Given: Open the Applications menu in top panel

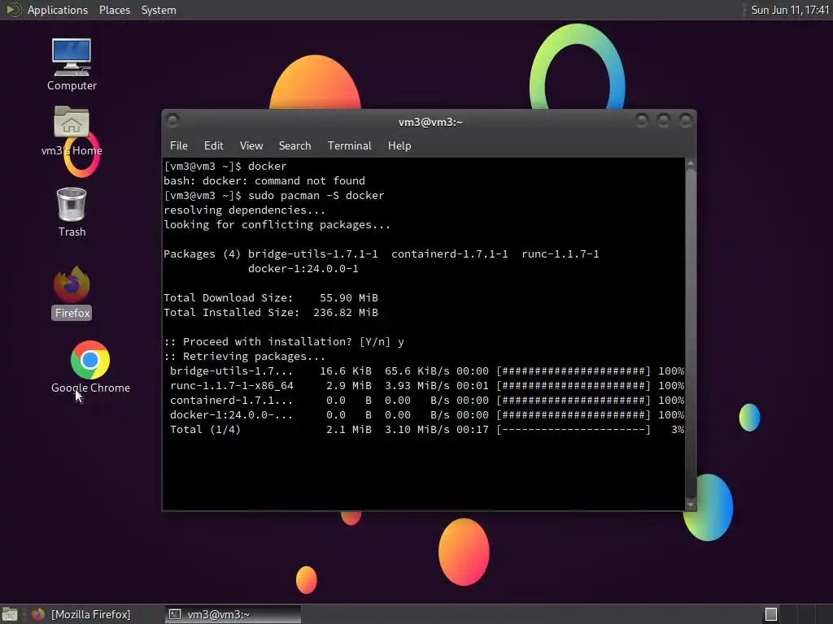Looking at the screenshot, I should pos(58,10).
